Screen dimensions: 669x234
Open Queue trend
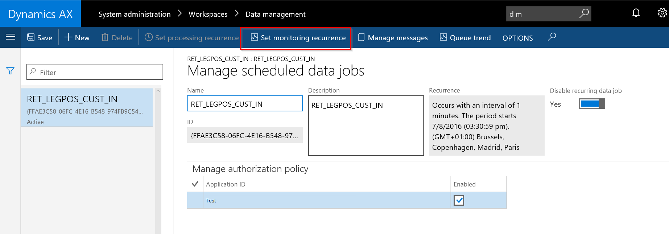pos(465,38)
